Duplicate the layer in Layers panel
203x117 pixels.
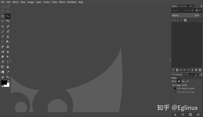point(189,70)
